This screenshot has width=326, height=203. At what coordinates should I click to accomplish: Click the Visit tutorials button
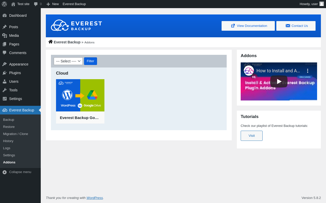(x=252, y=136)
